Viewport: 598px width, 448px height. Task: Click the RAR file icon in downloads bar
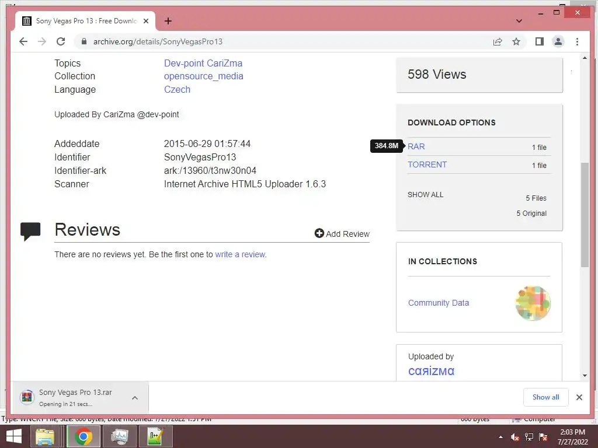pos(27,397)
